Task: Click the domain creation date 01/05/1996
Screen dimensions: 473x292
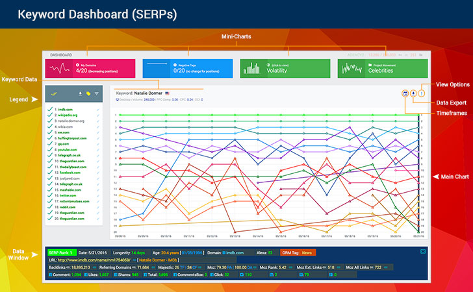Action: [192, 253]
